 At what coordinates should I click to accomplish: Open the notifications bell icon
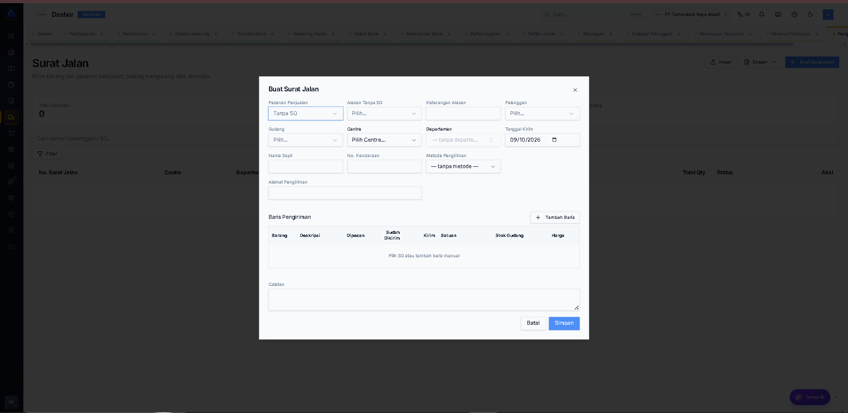[x=762, y=15]
